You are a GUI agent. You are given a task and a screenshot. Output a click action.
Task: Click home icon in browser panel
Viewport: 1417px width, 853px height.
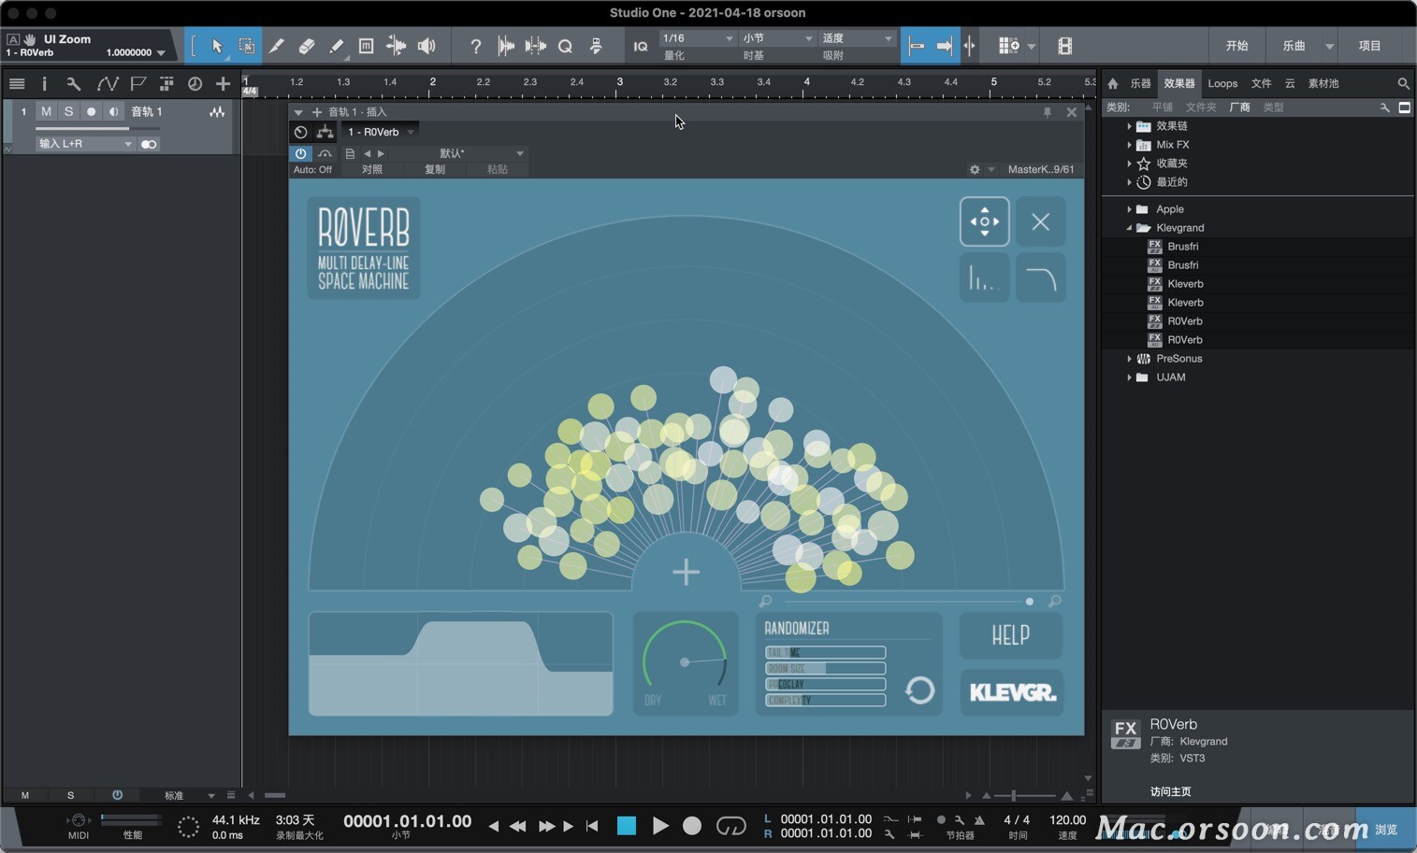click(x=1113, y=83)
